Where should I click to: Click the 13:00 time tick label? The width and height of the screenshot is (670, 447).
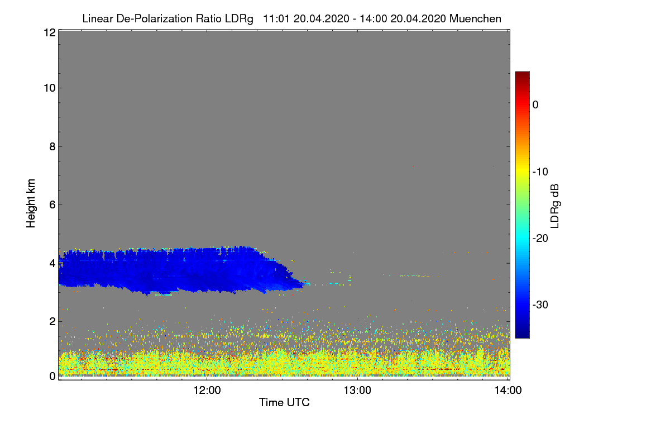coord(357,391)
